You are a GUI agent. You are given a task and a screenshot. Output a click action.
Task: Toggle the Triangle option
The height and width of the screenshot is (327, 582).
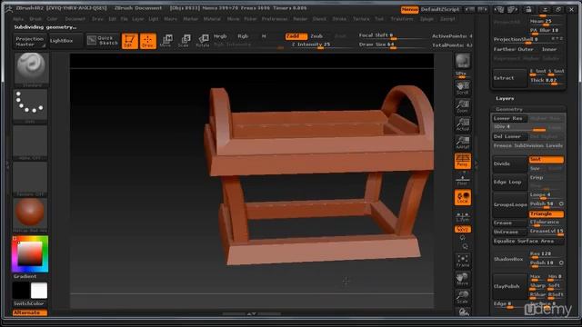(x=547, y=214)
